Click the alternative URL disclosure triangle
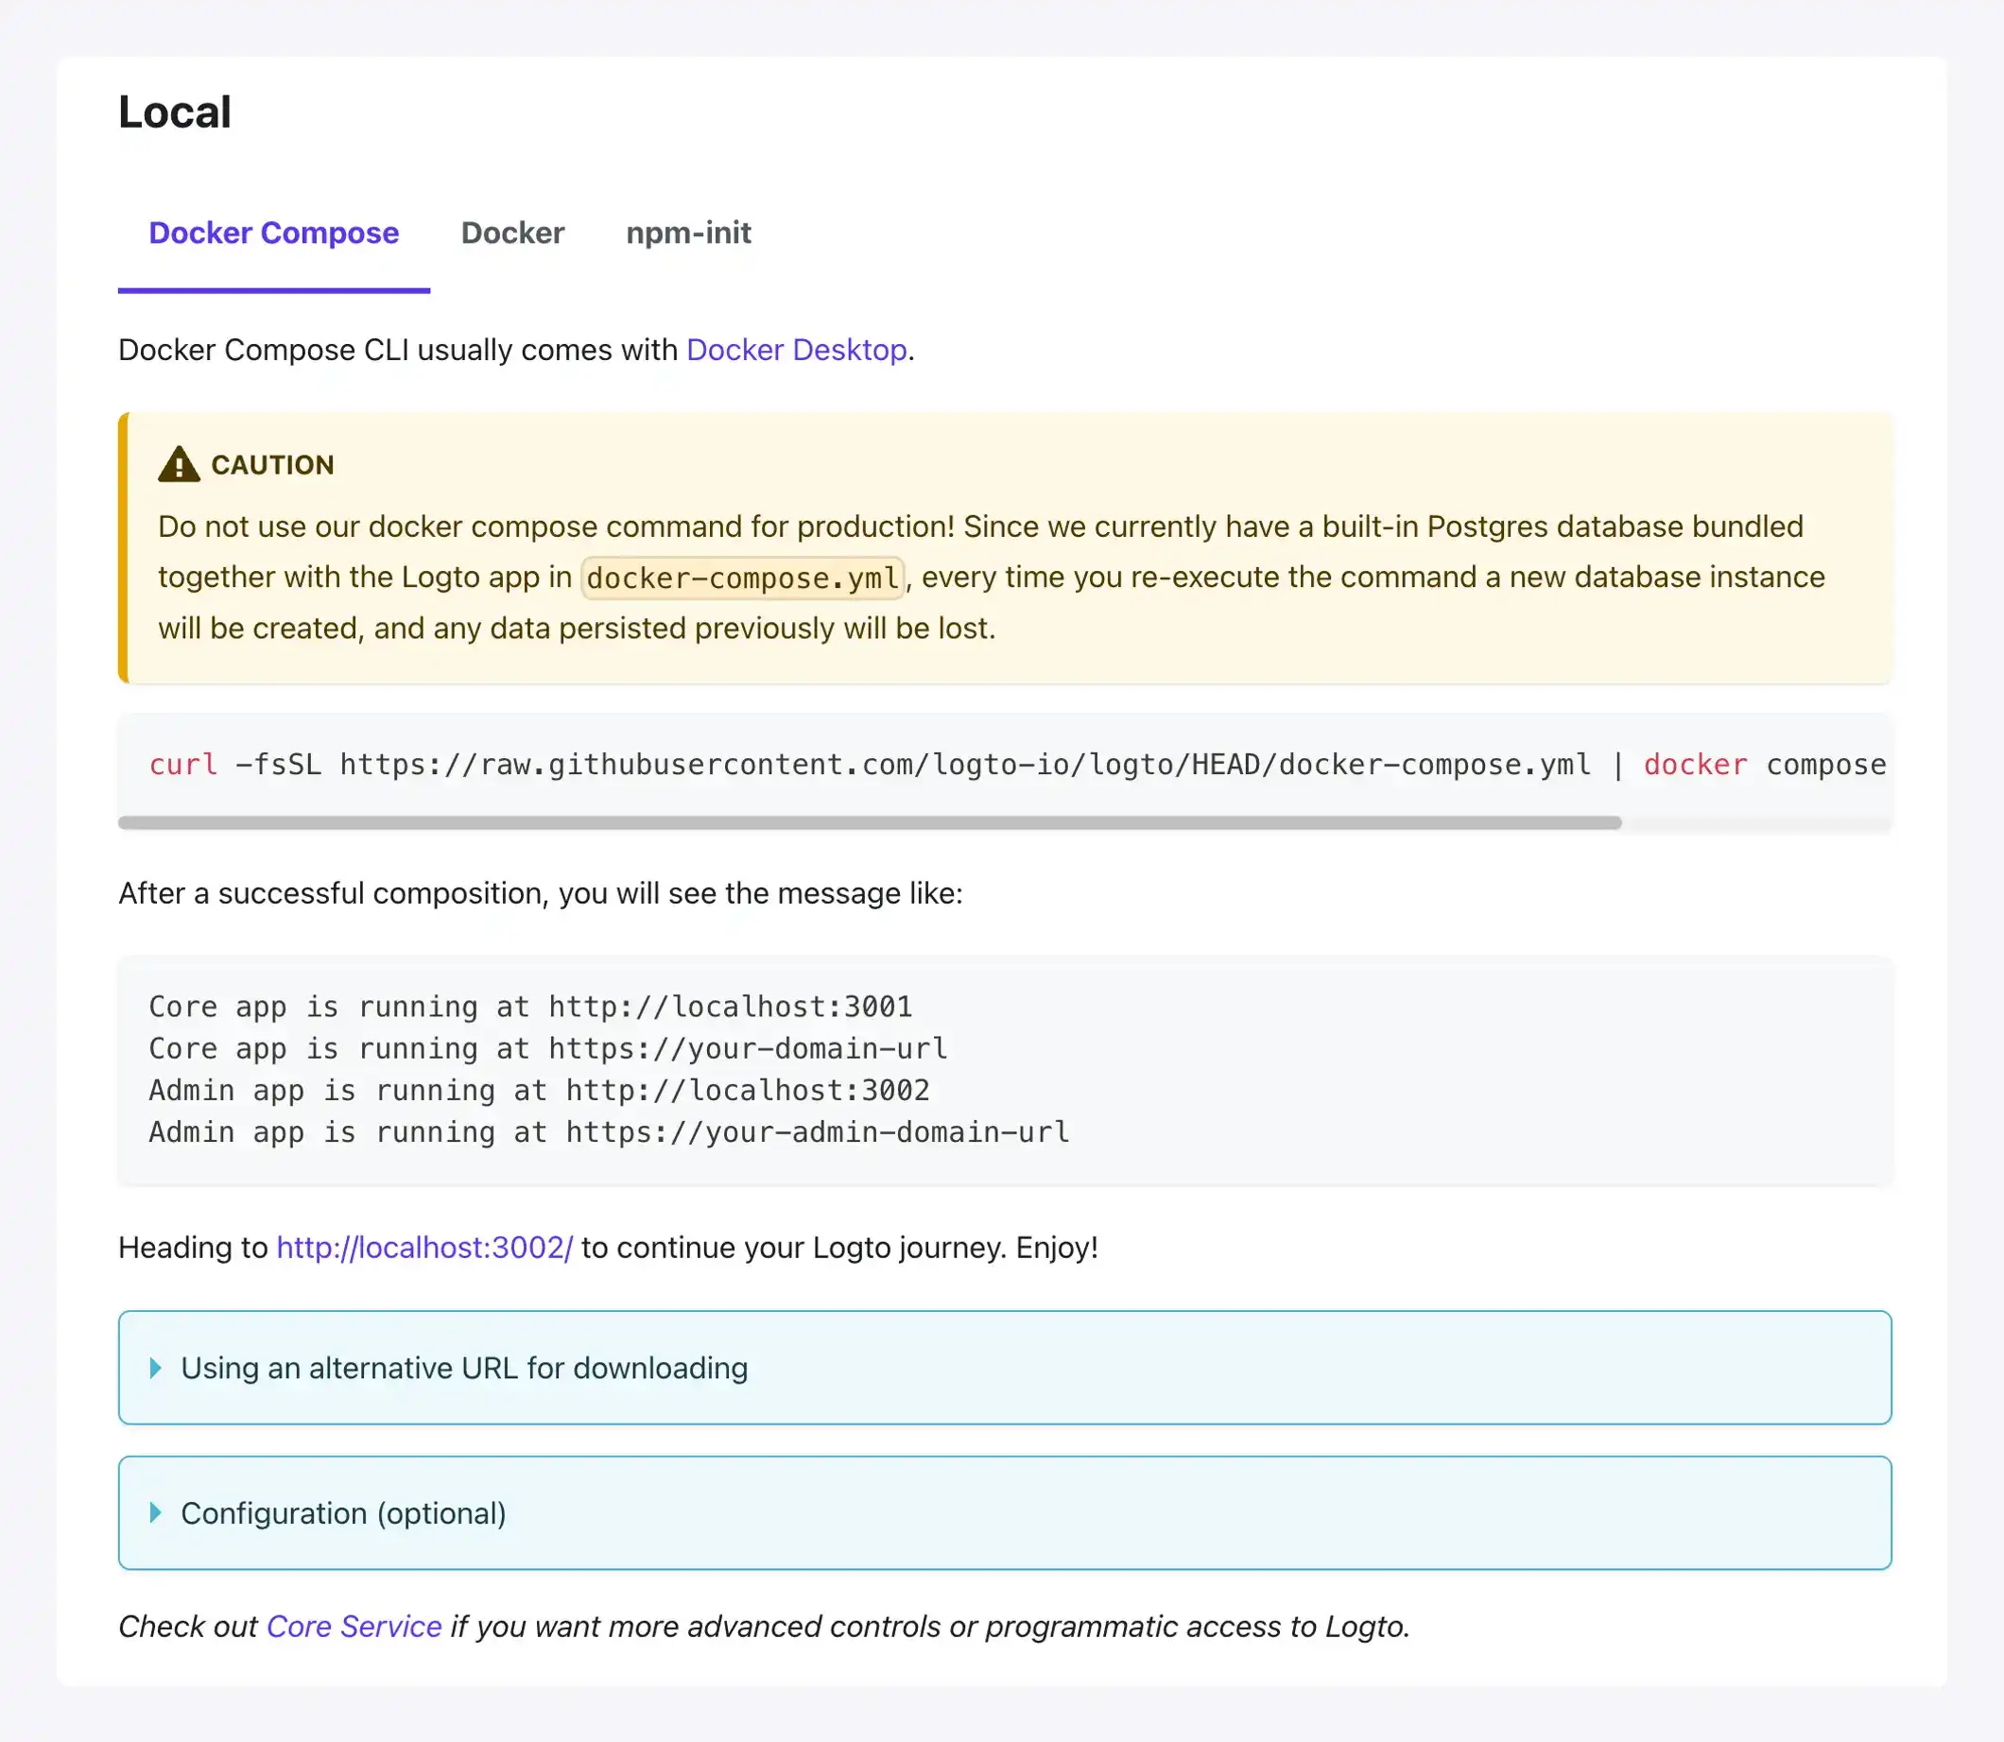 tap(156, 1369)
